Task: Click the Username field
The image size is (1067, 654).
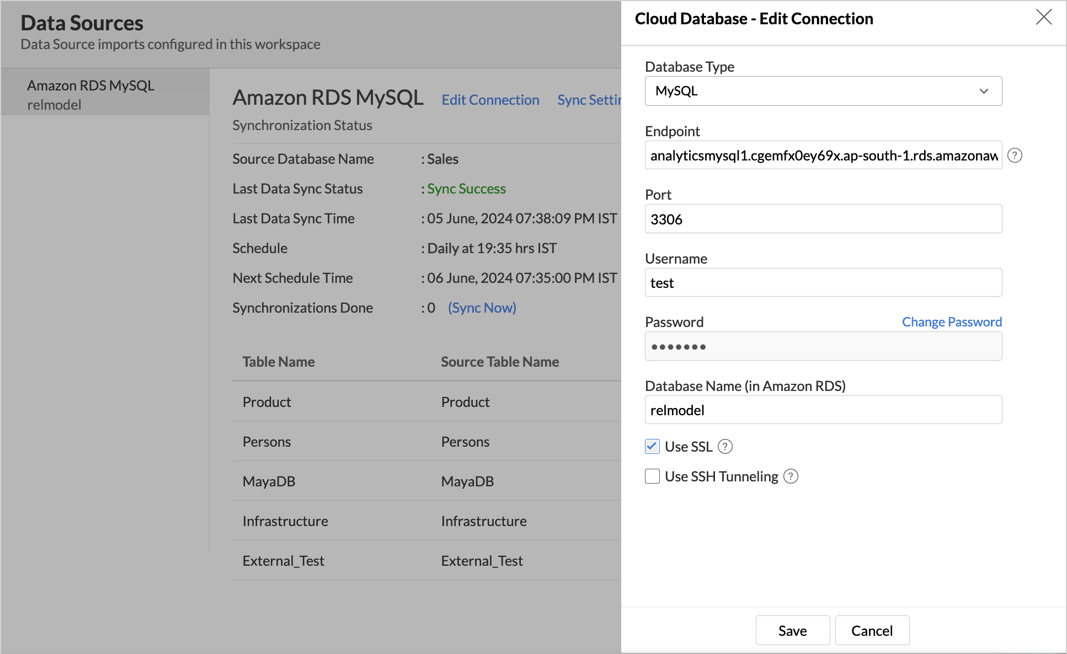Action: [823, 283]
